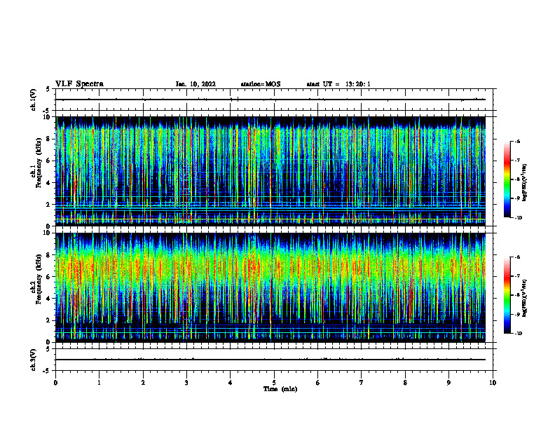
Task: Click the ch.1 color bar log(PSD) unit label
Action: [525, 182]
